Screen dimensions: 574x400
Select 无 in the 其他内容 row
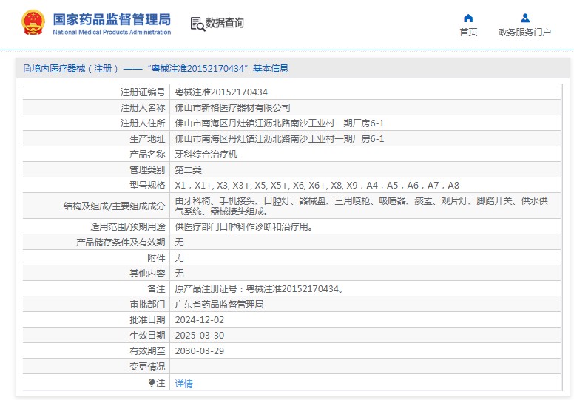pos(179,274)
